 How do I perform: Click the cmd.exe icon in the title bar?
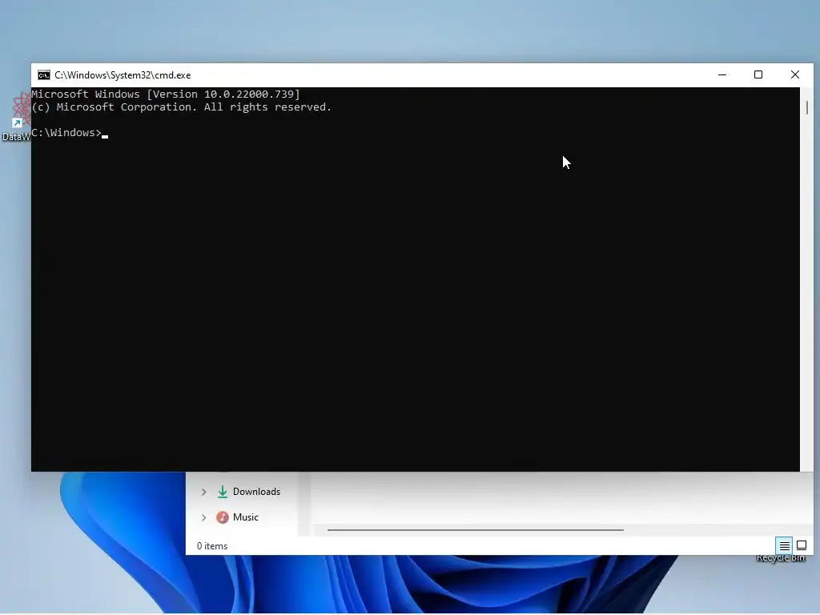click(x=44, y=75)
